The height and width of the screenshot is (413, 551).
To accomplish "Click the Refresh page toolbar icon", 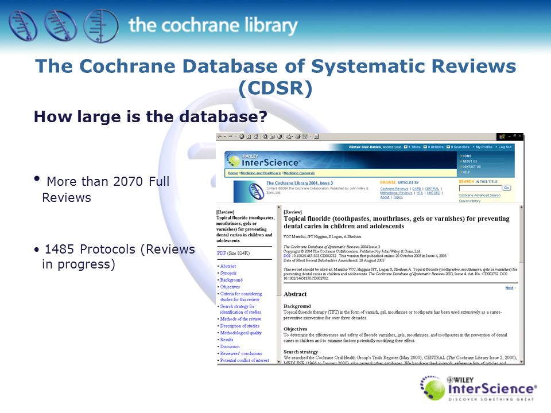I will pos(249,137).
